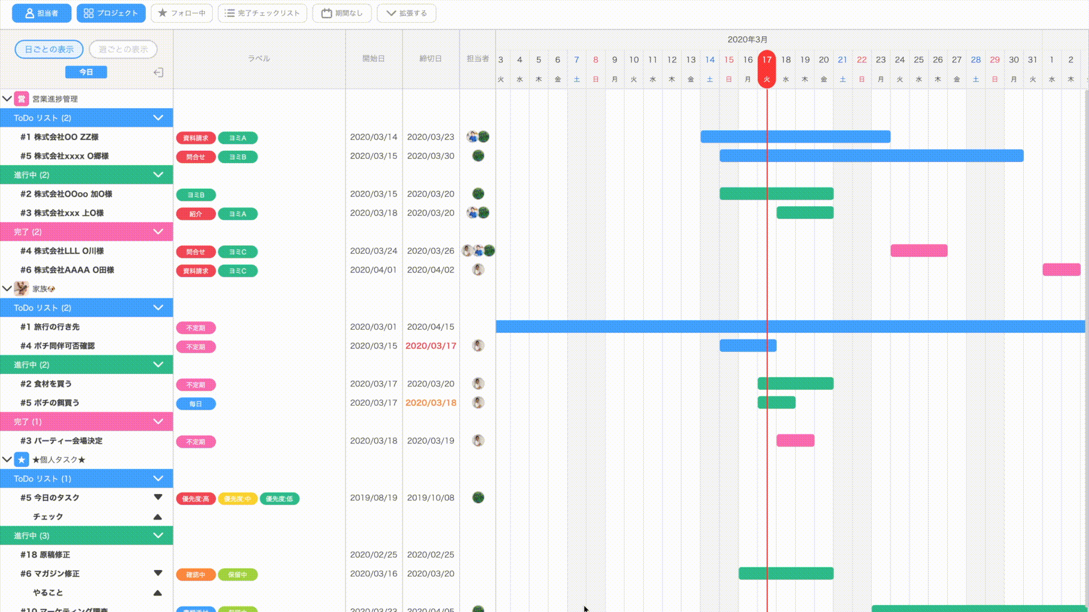Click the ★個人タスク★ star project icon

click(22, 460)
